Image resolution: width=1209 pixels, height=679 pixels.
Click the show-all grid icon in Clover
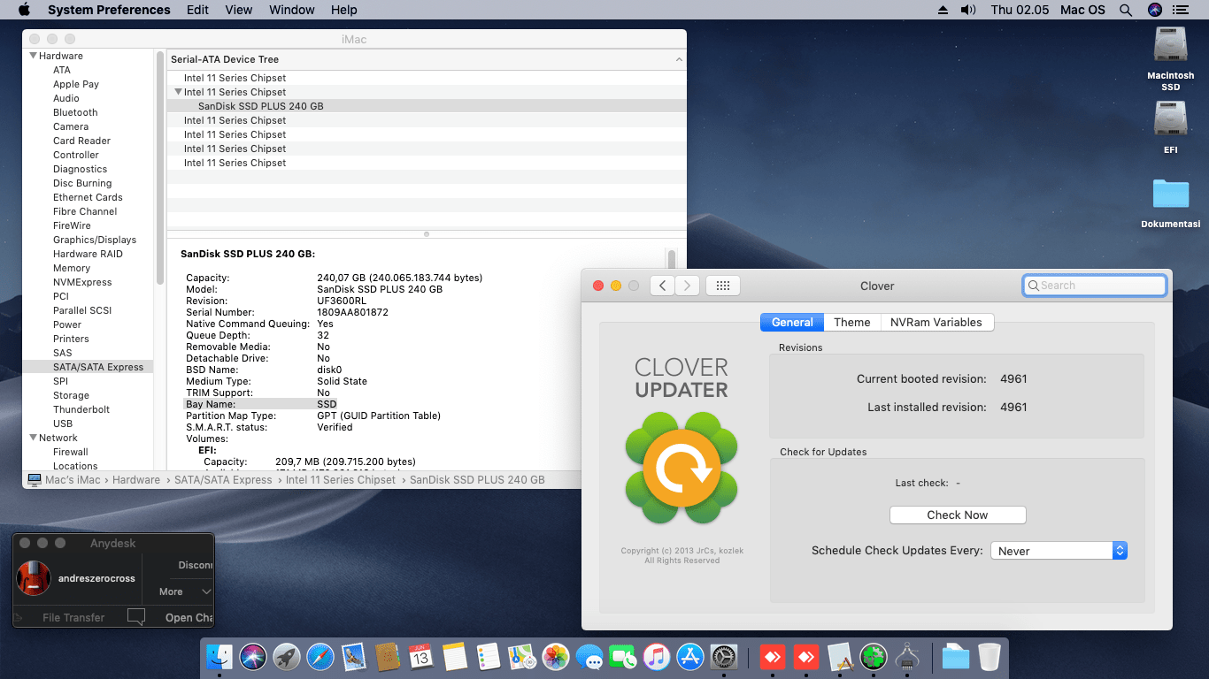click(722, 286)
